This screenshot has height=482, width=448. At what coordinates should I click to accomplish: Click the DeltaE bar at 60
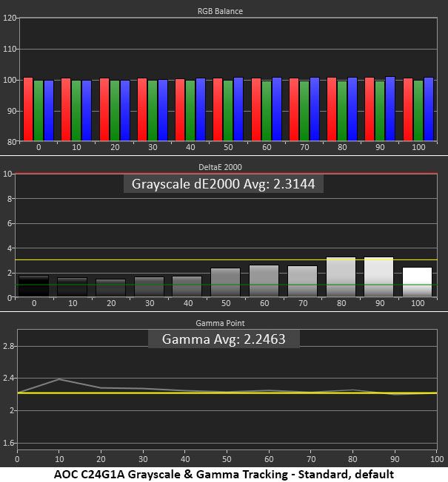click(x=264, y=281)
